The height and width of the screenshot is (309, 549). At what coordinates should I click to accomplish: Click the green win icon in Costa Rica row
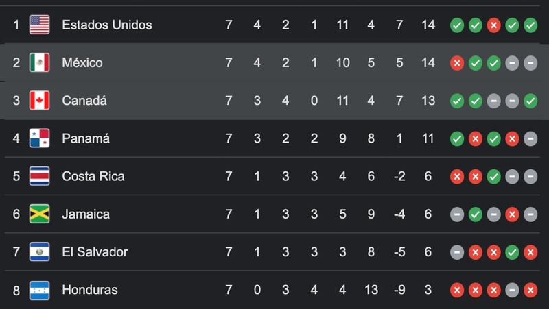pyautogui.click(x=493, y=176)
